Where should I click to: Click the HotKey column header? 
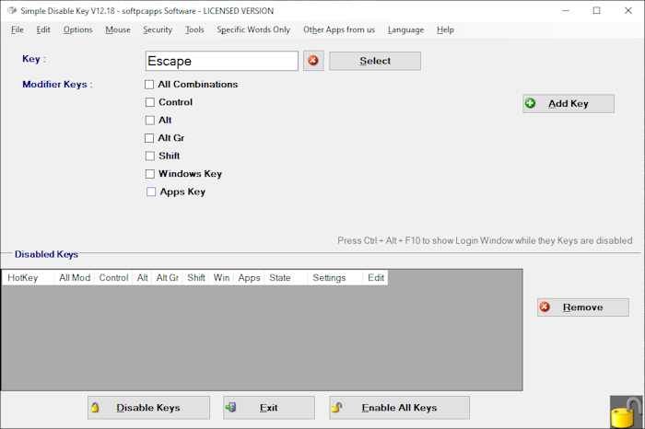click(23, 277)
